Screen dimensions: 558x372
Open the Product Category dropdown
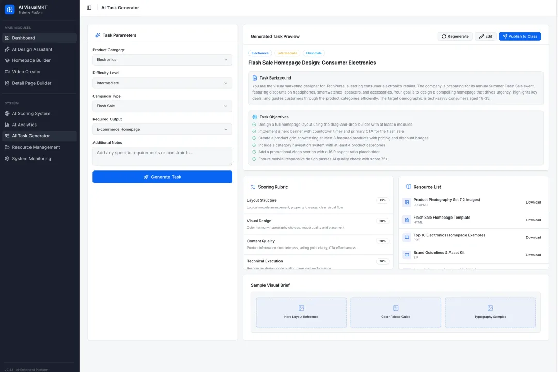pyautogui.click(x=162, y=60)
